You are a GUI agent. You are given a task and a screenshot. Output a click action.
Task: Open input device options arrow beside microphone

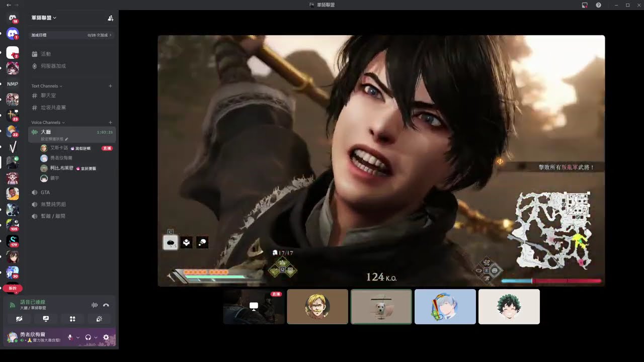click(x=77, y=337)
